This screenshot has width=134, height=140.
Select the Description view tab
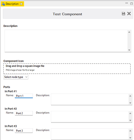click(x=12, y=4)
